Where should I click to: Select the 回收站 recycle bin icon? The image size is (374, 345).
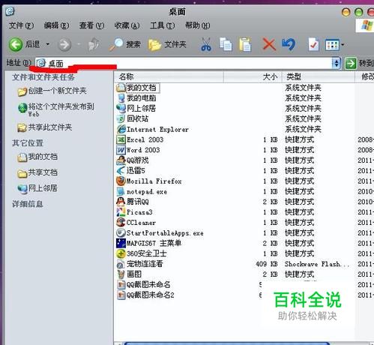[121, 118]
